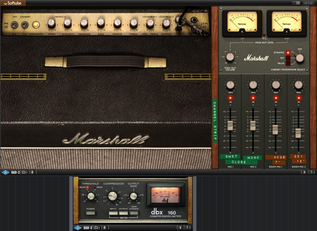317x231 pixels.
Task: Click the right Marshall VU meter
Action: [x=286, y=23]
